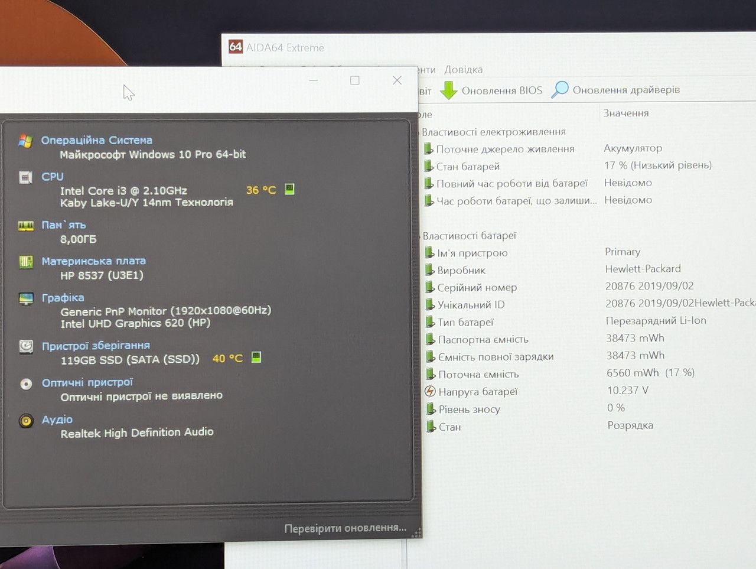Open the Материнська плата icon
The image size is (756, 569).
click(x=26, y=262)
